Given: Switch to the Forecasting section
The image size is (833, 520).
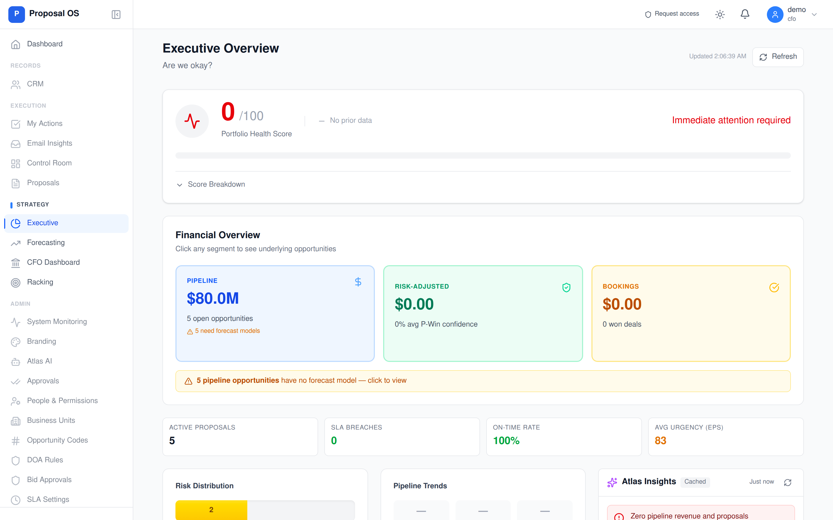Looking at the screenshot, I should 46,243.
